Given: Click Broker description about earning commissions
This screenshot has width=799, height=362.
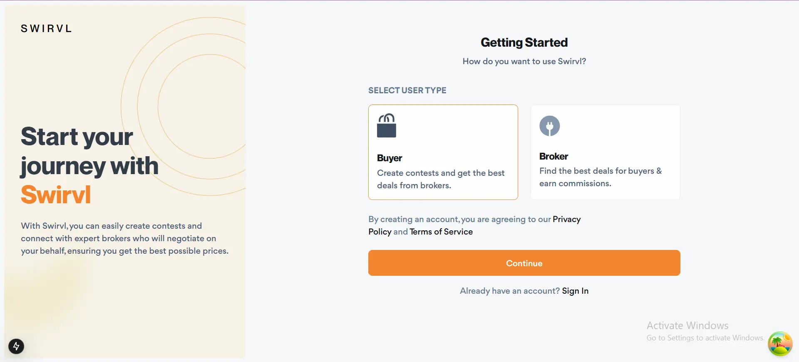Looking at the screenshot, I should [x=600, y=177].
